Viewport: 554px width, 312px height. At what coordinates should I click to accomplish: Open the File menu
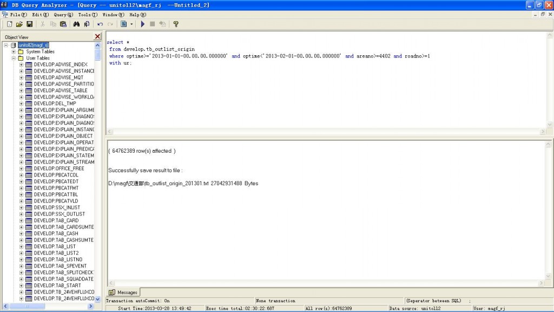18,15
